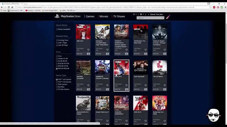Switch to All Games browser tab

tap(12, 4)
